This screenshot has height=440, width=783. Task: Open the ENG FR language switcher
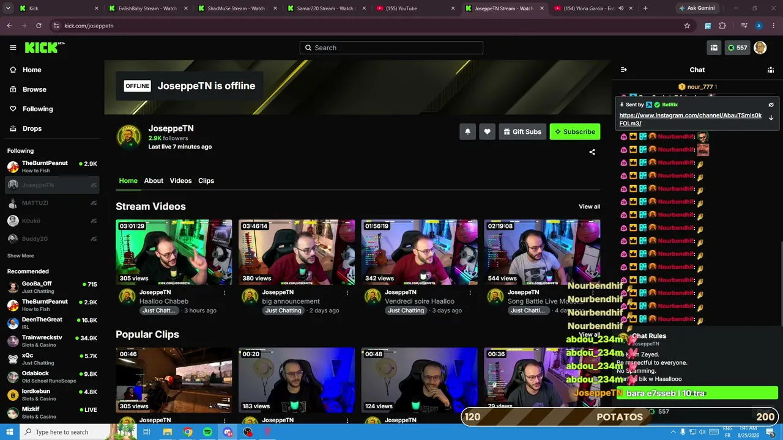(728, 432)
